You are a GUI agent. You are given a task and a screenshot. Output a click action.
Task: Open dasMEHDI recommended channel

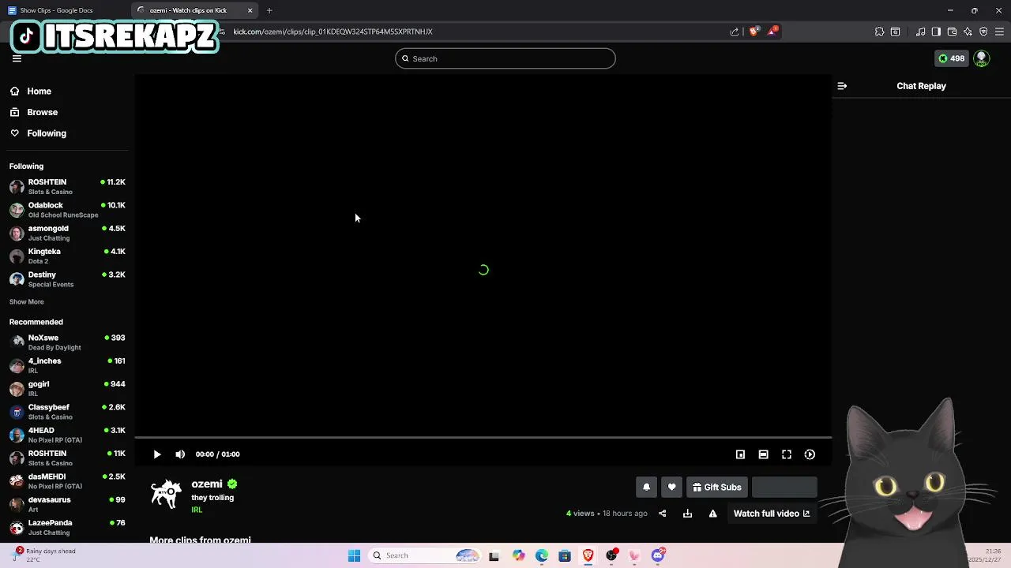pos(67,480)
